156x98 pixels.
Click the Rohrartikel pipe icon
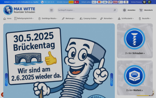(101, 19)
